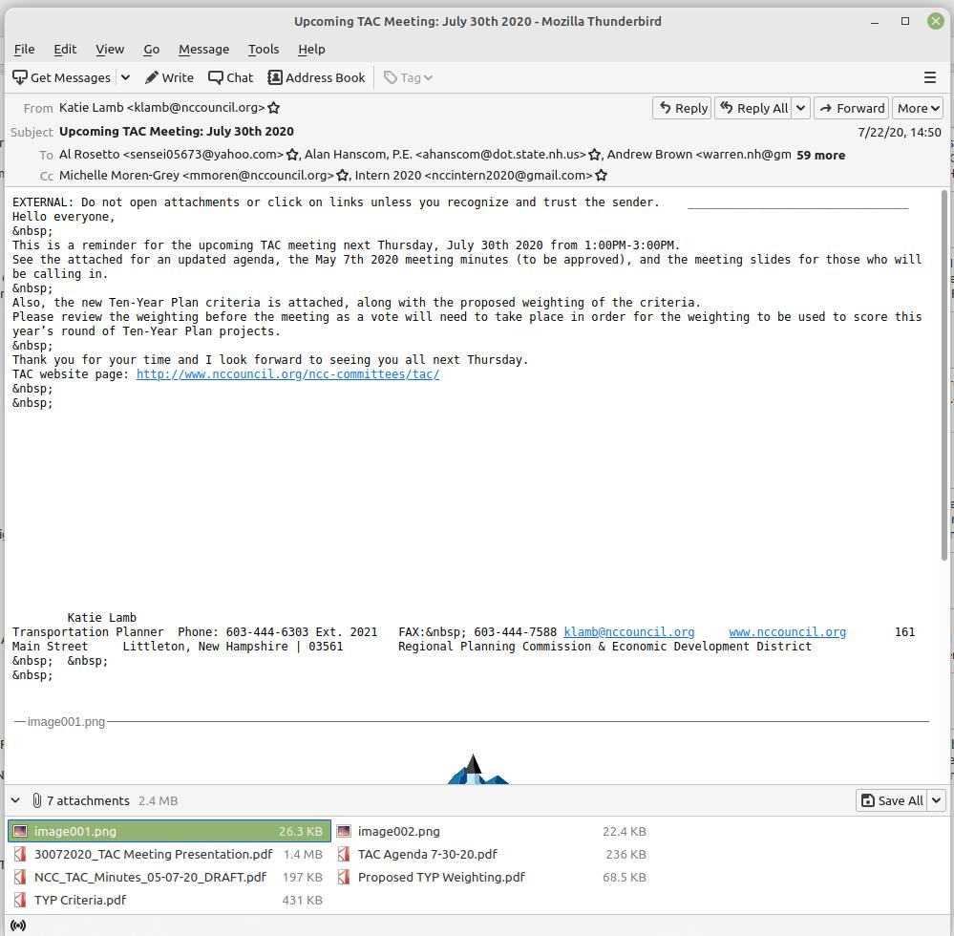The width and height of the screenshot is (954, 936).
Task: Open the Tools menu
Action: coord(263,49)
